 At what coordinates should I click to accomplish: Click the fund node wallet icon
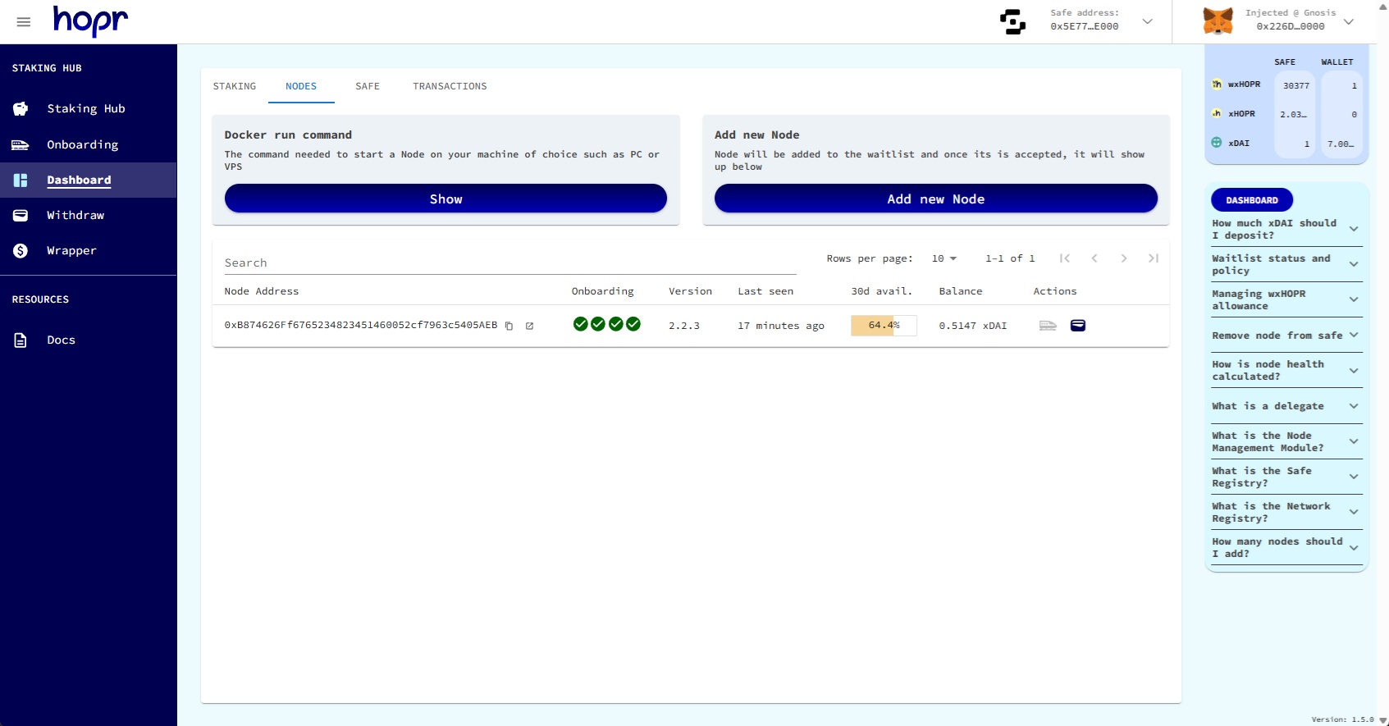tap(1078, 326)
